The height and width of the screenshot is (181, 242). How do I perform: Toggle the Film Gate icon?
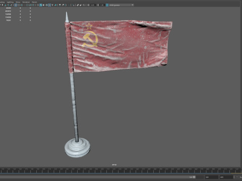(x=19, y=5)
